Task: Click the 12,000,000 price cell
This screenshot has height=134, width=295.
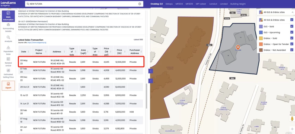Action: [120, 79]
